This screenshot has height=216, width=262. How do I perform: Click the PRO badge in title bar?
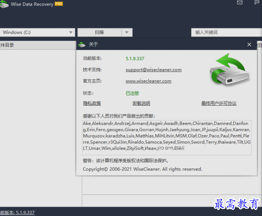click(59, 4)
